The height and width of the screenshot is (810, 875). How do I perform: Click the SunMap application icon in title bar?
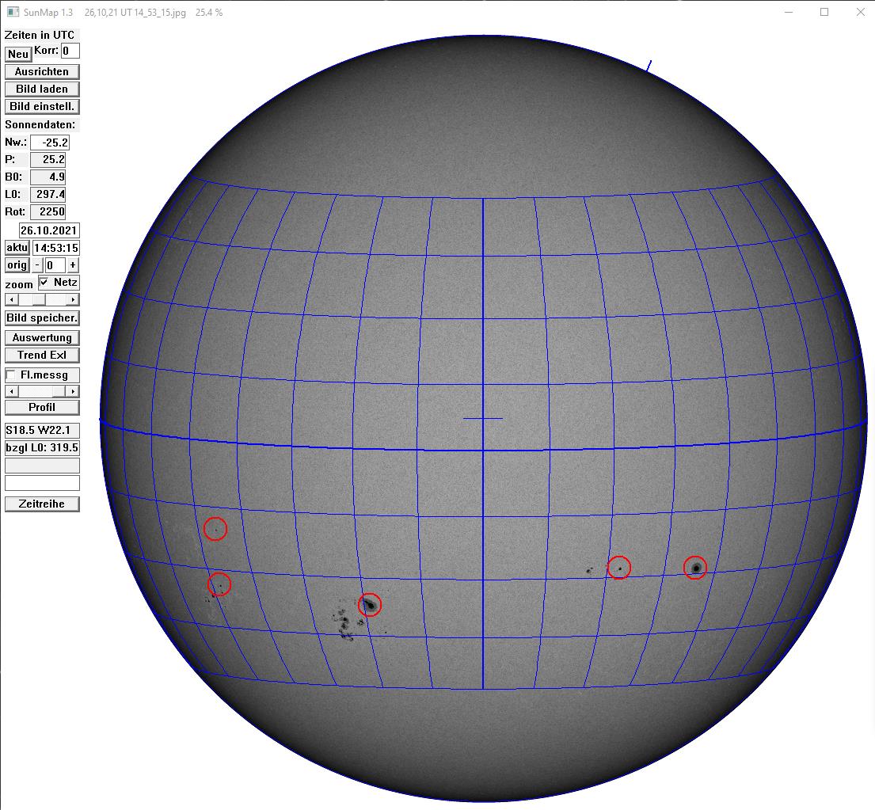pyautogui.click(x=11, y=12)
